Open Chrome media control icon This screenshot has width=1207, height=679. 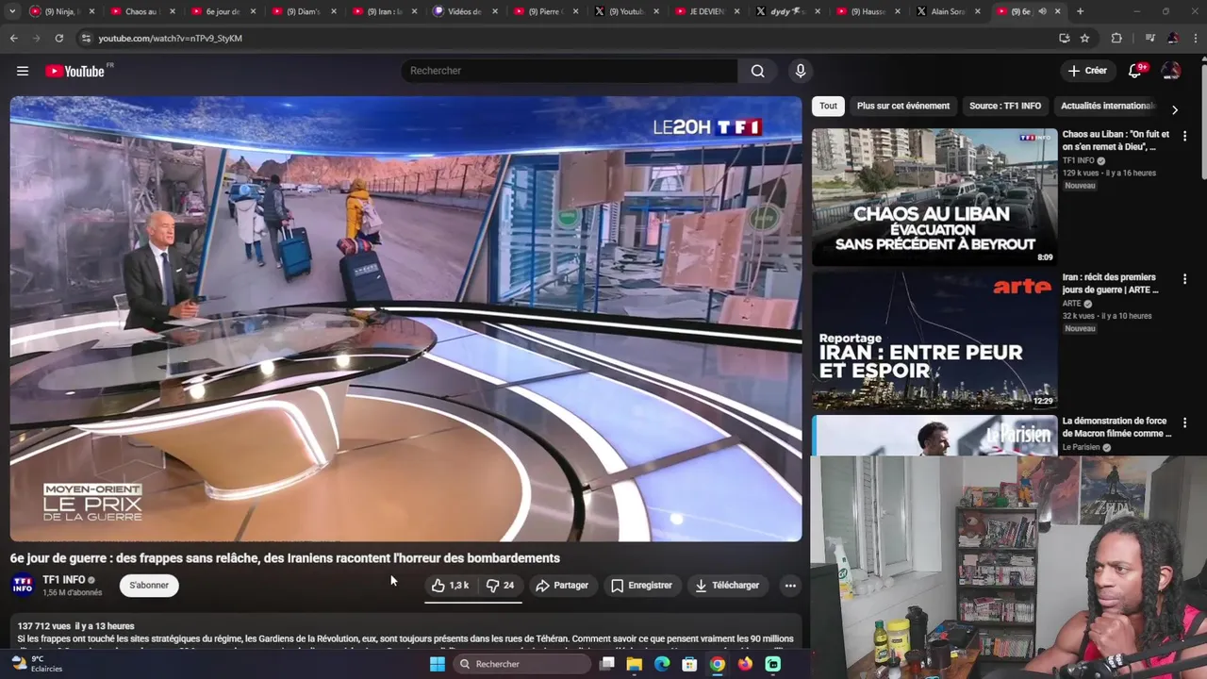tap(1149, 38)
